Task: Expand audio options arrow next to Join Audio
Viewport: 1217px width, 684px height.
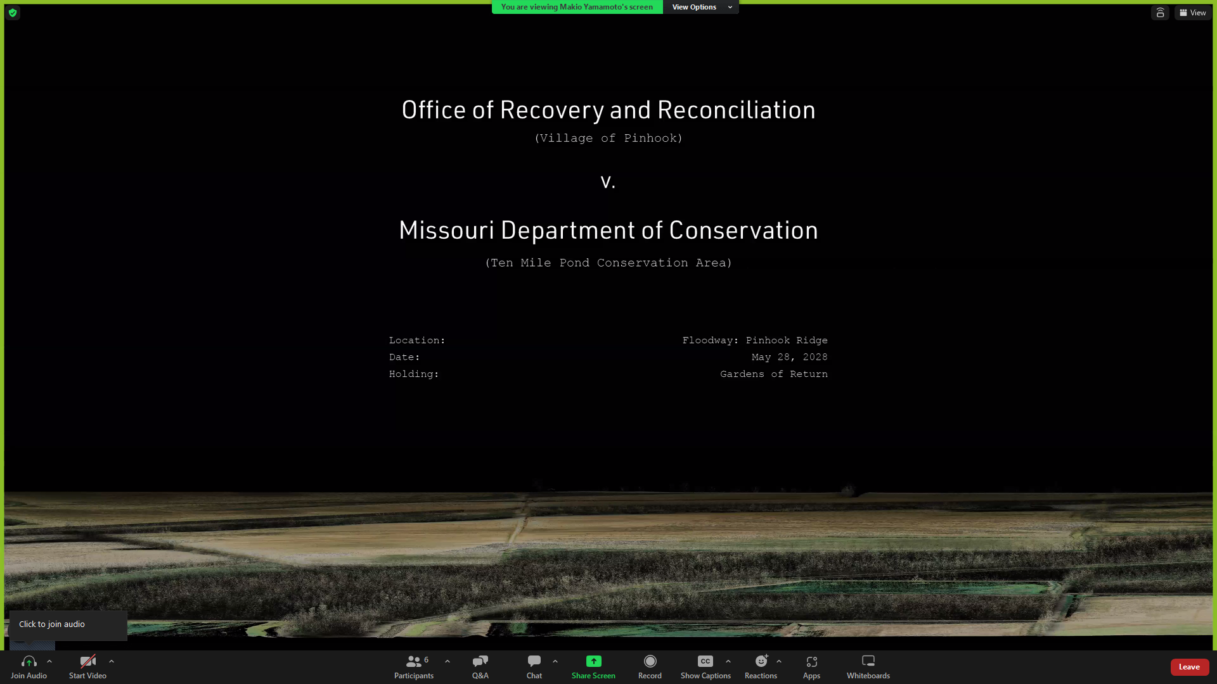Action: click(49, 661)
